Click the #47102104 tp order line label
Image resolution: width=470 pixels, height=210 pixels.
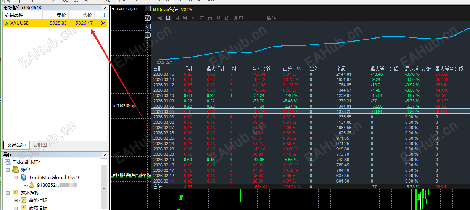(124, 105)
